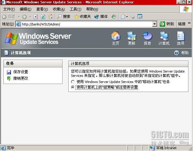Click the Mail envelope toolbar icon
The image size is (193, 151).
click(123, 17)
